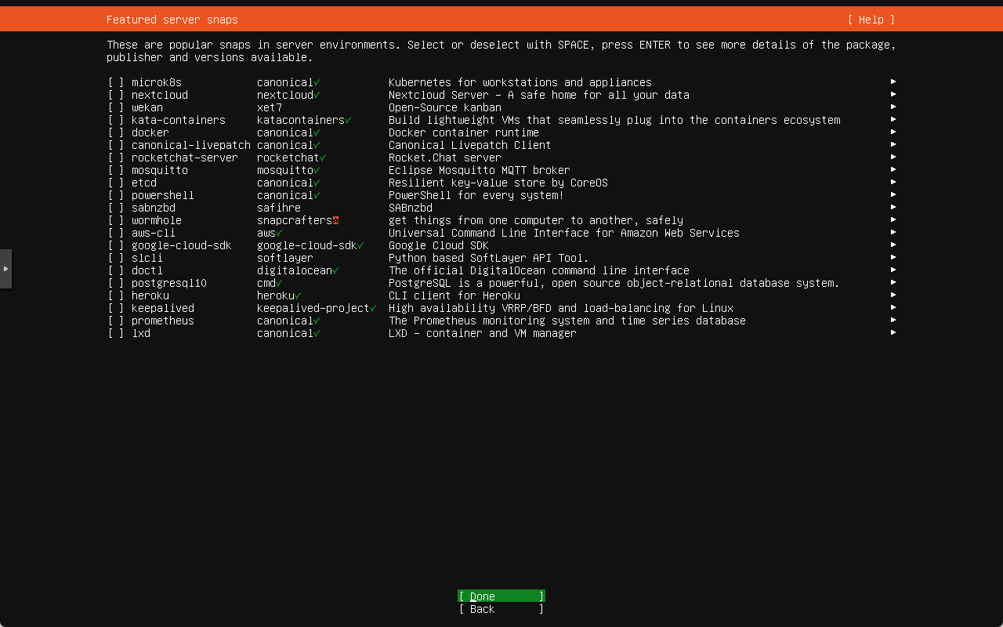
Task: Open aws-cli row details arrow
Action: click(x=893, y=232)
